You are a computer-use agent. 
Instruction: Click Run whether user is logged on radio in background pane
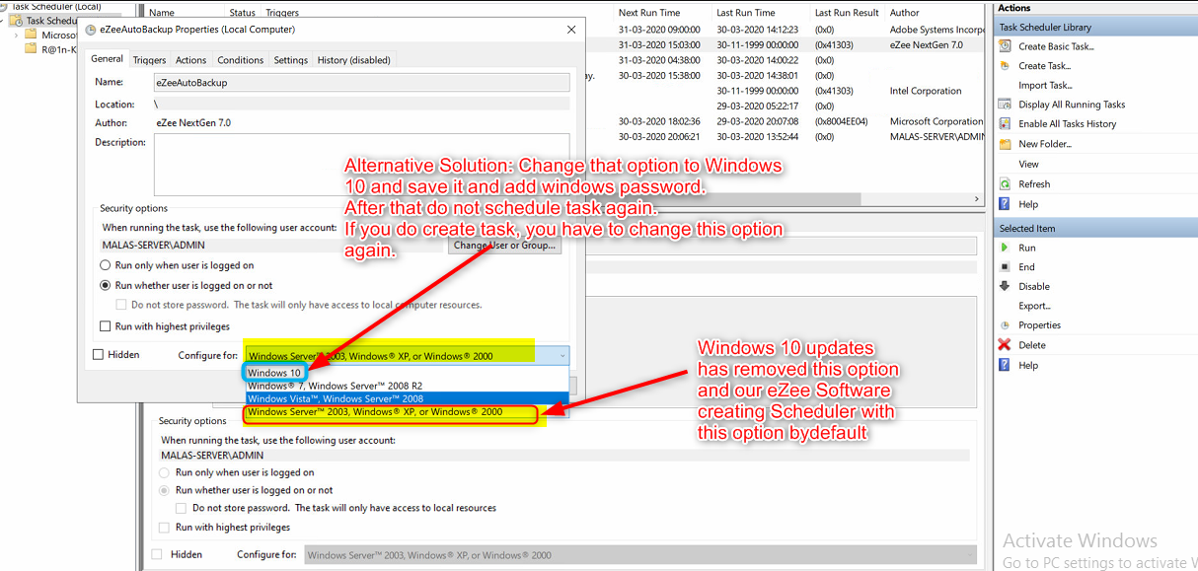(165, 490)
